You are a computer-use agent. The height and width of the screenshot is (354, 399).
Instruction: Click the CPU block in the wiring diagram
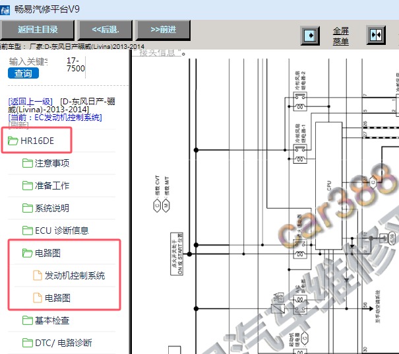[328, 186]
